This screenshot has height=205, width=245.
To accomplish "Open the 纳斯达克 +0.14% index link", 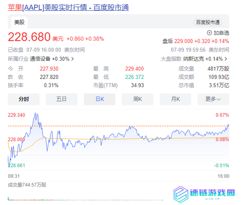I will (x=203, y=59).
